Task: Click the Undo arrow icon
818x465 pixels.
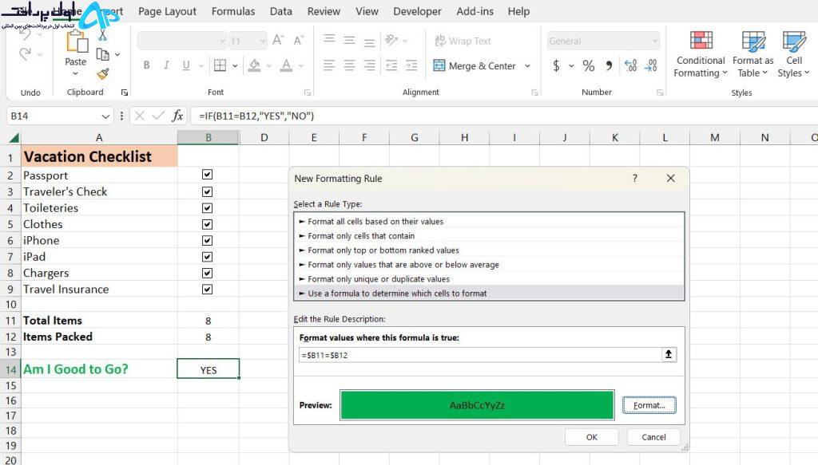Action: coord(25,34)
